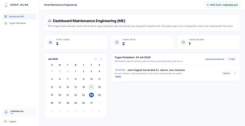This screenshot has height=126, width=245.
Task: Click the Tugas Perbaikan checklist icon
Action: pyautogui.click(x=6, y=23)
